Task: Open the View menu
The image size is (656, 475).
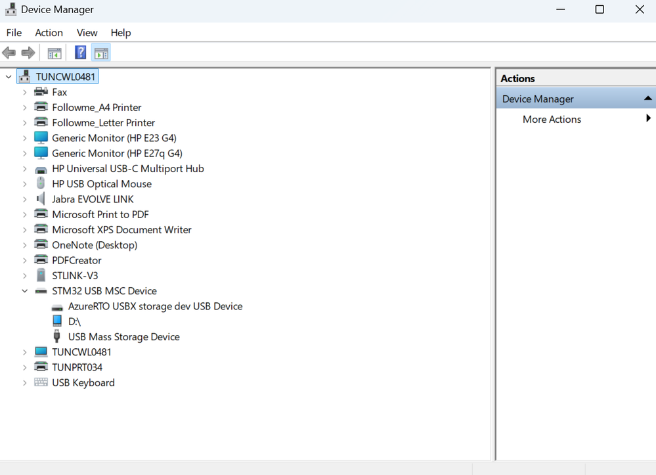Action: point(87,33)
